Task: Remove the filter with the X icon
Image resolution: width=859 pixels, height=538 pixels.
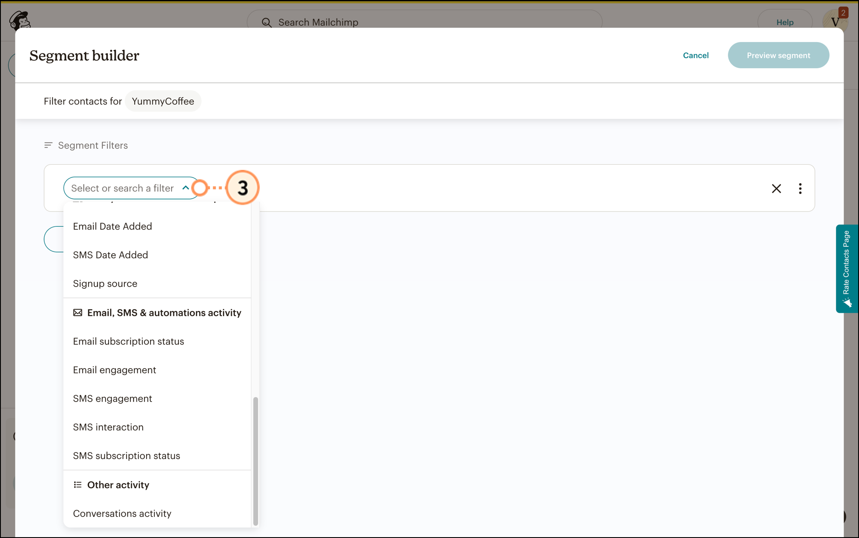Action: point(776,188)
